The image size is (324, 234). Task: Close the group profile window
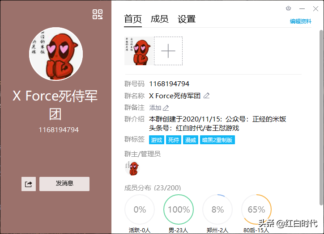pyautogui.click(x=315, y=8)
